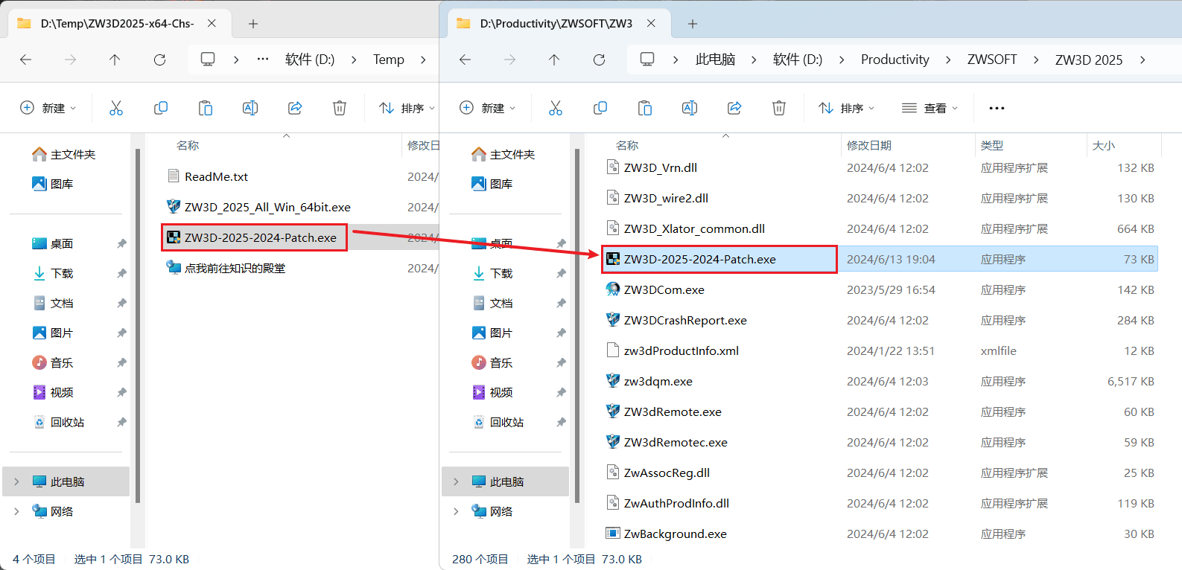Open 新建 dropdown in right window

coord(488,108)
